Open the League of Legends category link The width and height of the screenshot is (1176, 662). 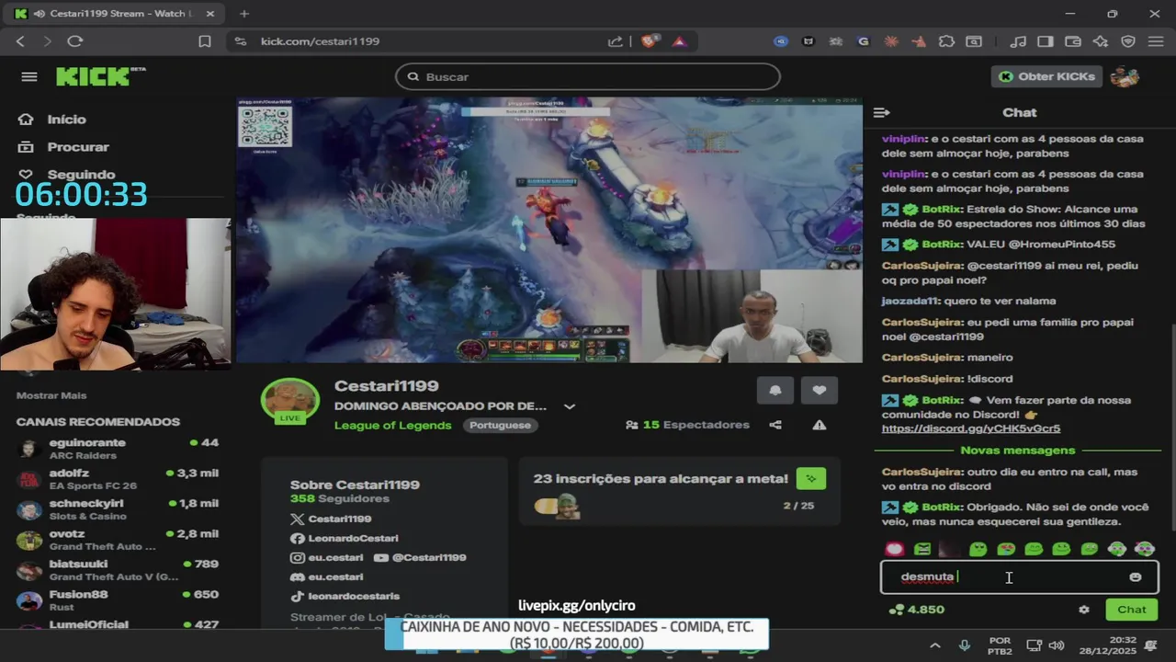point(392,425)
